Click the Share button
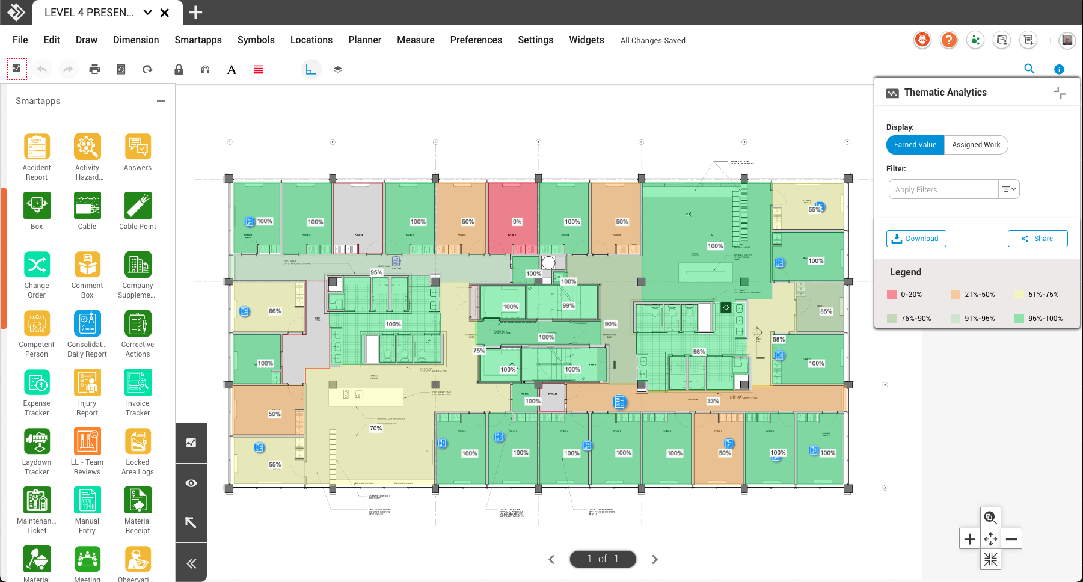The image size is (1083, 582). pos(1037,239)
